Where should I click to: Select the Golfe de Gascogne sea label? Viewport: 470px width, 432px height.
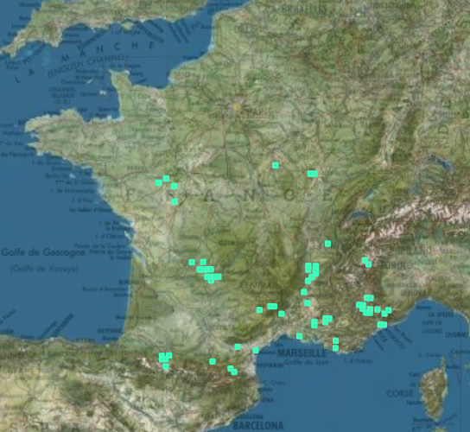[43, 252]
